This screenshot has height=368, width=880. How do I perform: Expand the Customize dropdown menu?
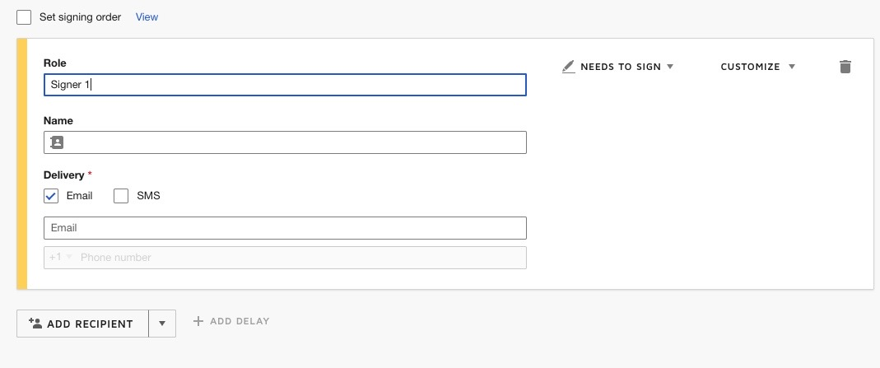click(757, 67)
